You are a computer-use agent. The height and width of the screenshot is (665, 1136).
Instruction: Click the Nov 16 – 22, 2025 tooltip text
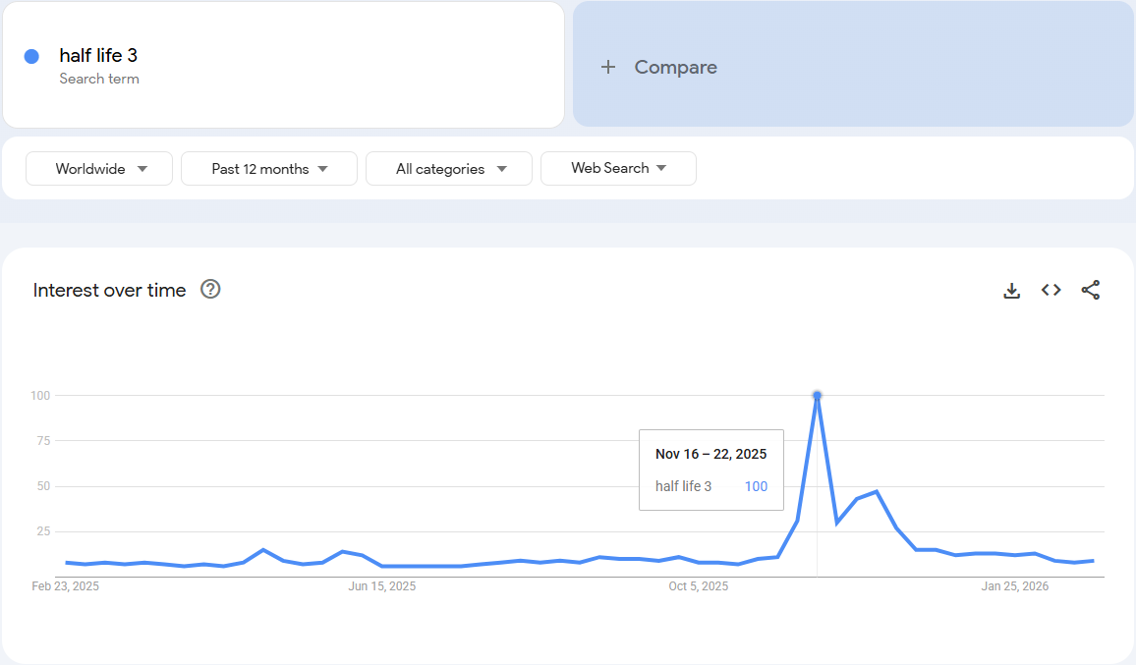(x=710, y=454)
